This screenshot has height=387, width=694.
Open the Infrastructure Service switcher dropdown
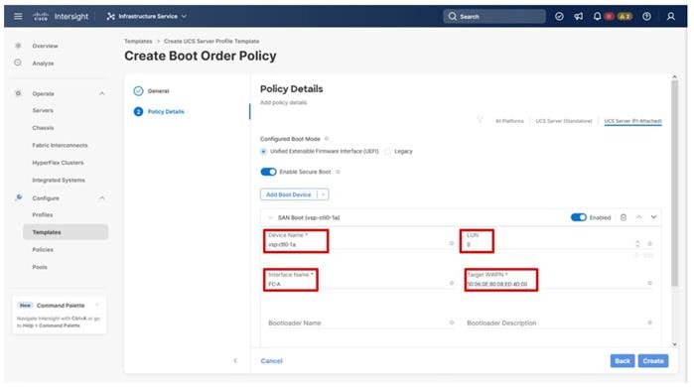pos(147,16)
